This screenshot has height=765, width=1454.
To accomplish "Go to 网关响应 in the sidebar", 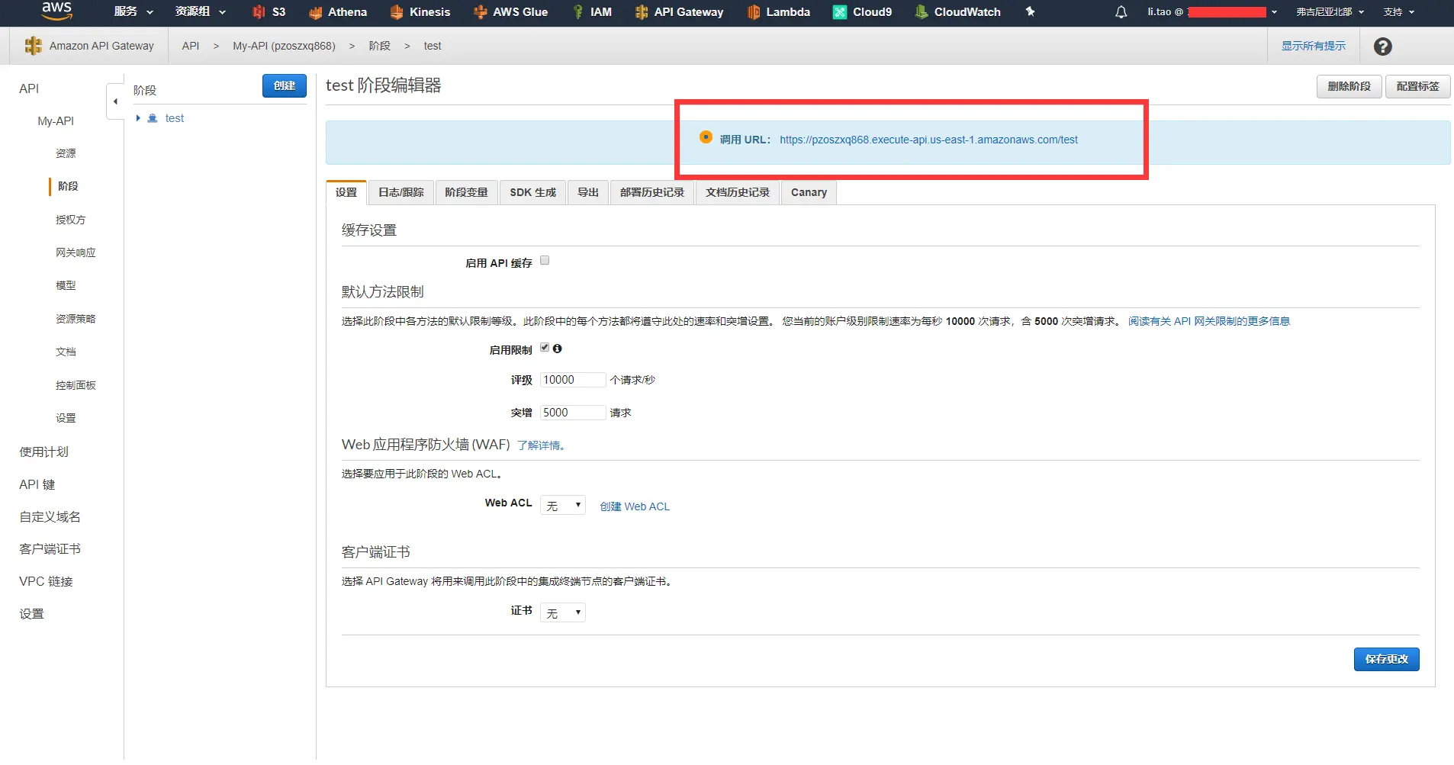I will [76, 252].
